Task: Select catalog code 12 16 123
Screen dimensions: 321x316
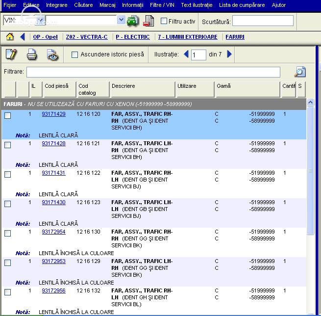Action: [88, 202]
